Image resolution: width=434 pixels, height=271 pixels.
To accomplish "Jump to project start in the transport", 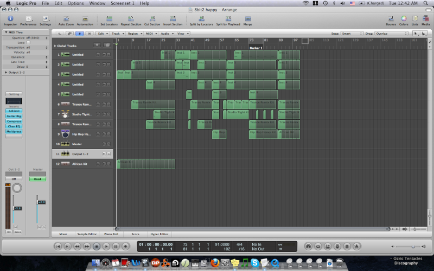I will [x=58, y=246].
